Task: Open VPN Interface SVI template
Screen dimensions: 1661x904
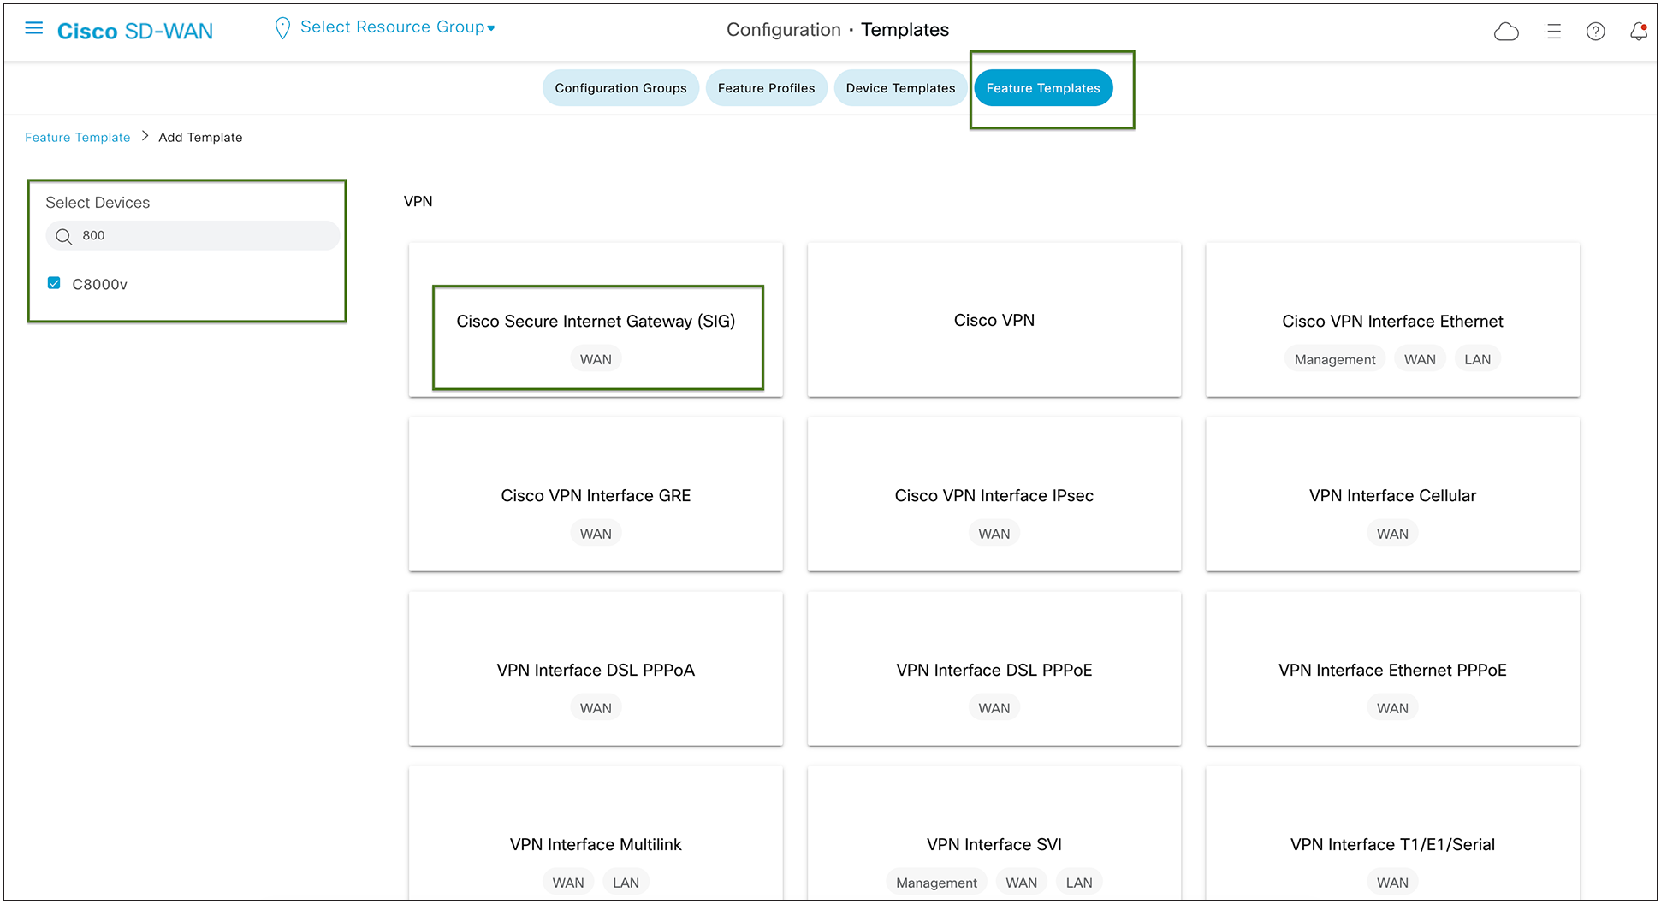Action: [994, 834]
